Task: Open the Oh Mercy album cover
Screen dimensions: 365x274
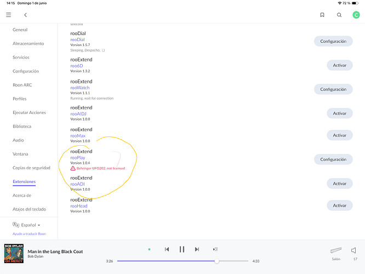Action: [14, 254]
